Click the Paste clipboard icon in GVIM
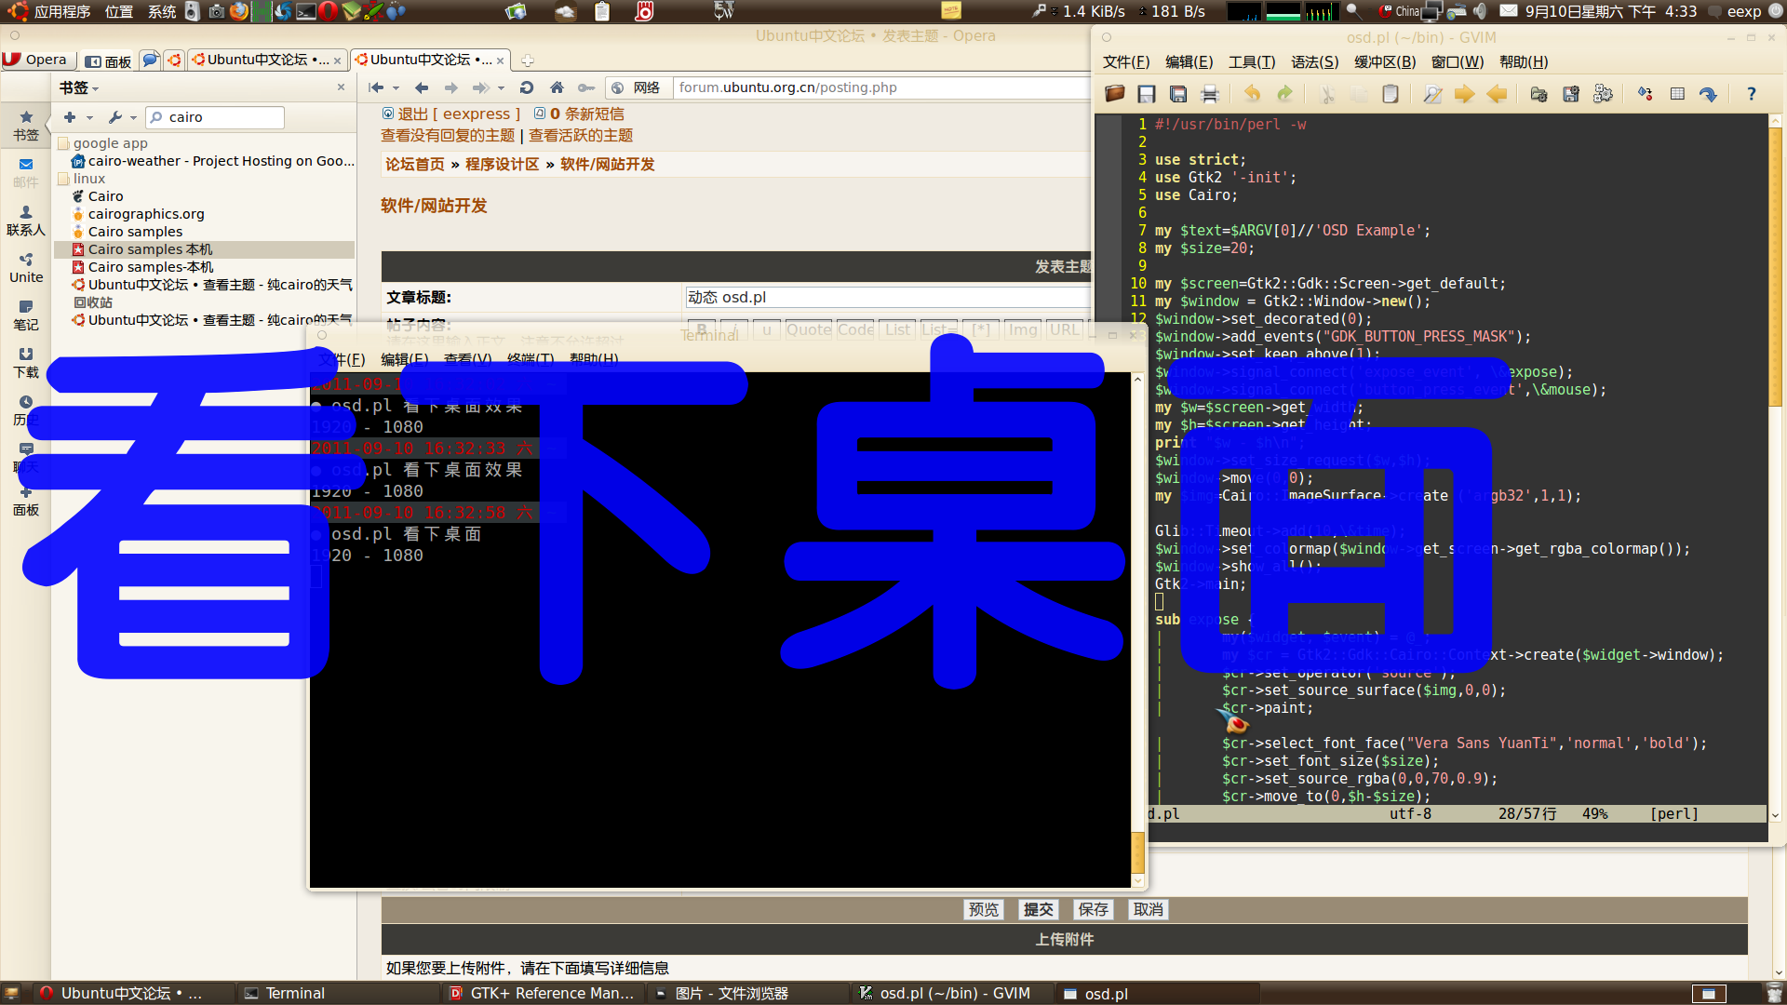Screen dimensions: 1787x1005 pyautogui.click(x=1391, y=94)
